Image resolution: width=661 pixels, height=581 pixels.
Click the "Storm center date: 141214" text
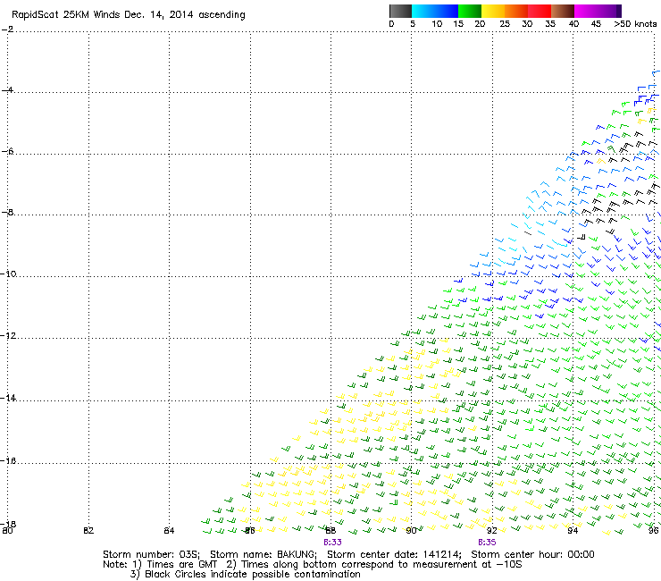(x=394, y=554)
